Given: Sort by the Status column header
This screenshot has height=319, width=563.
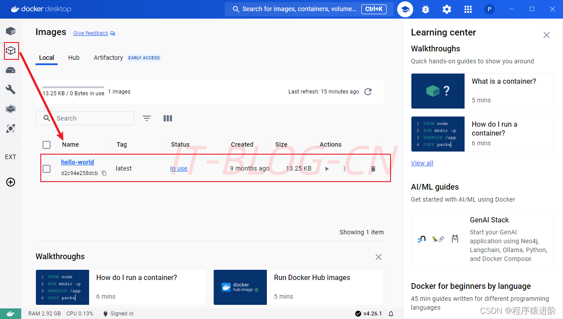Looking at the screenshot, I should click(x=180, y=144).
